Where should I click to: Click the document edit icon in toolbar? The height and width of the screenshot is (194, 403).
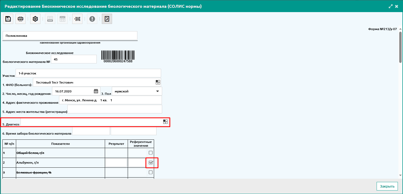pos(107,19)
